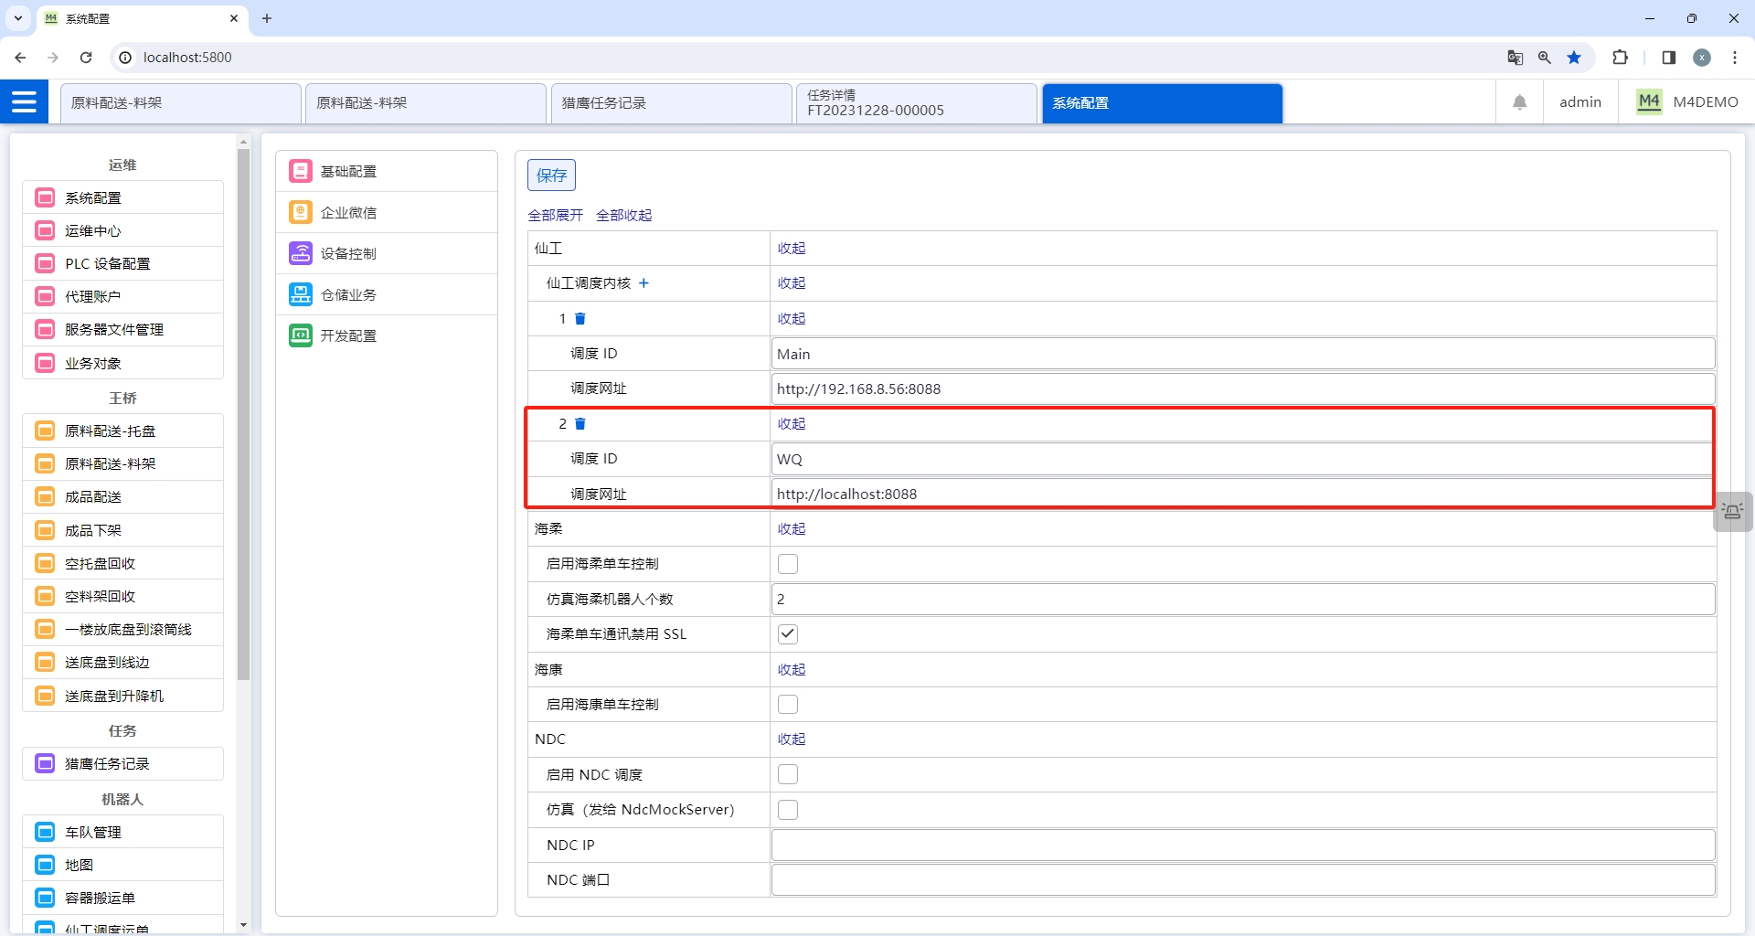This screenshot has height=936, width=1755.
Task: Enable 启用 NDC 调度 checkbox
Action: point(787,775)
